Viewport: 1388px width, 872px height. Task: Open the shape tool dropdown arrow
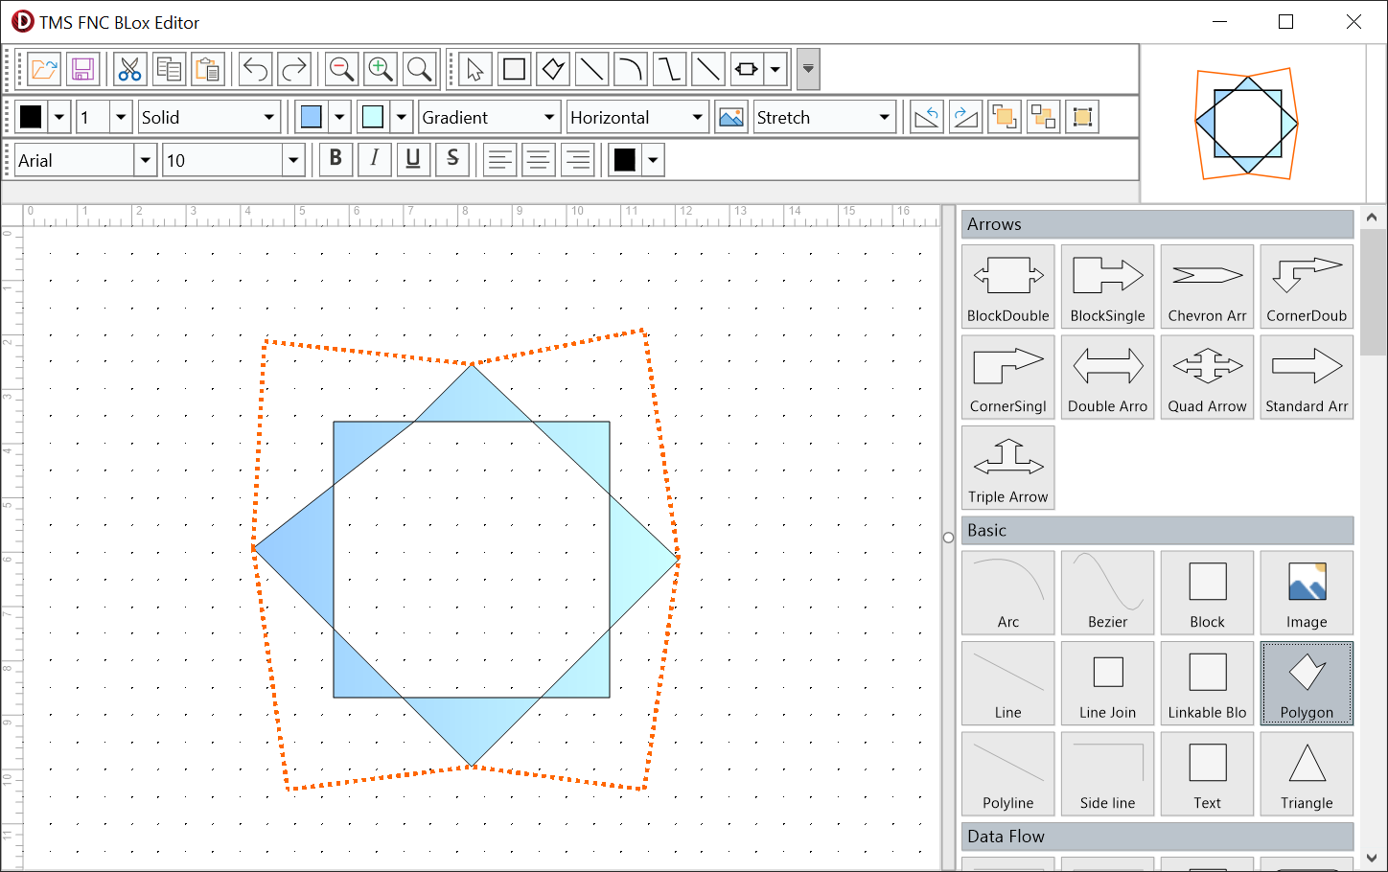pyautogui.click(x=775, y=69)
